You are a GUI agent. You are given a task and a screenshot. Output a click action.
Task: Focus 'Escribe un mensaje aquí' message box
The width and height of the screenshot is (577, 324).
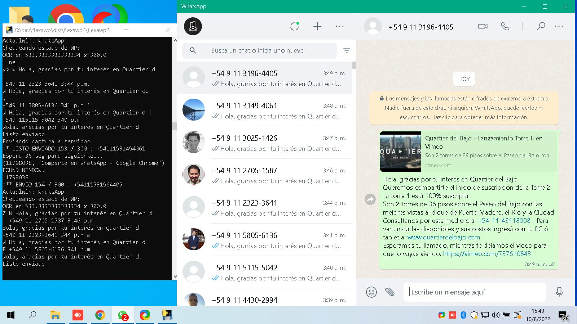coord(475,292)
